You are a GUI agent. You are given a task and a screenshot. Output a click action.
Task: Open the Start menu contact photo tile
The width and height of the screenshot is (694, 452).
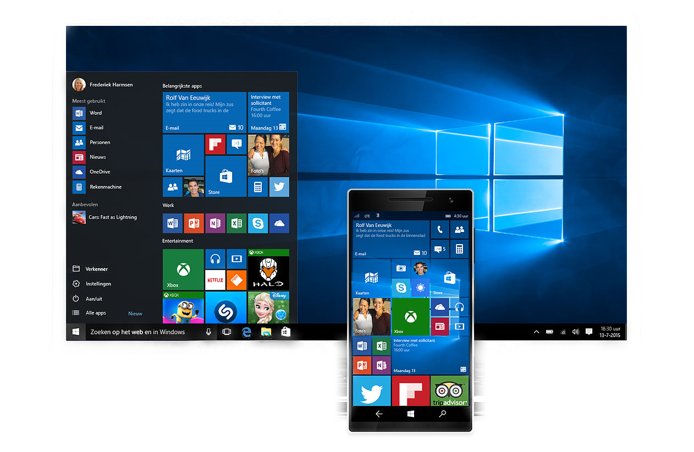coord(194,187)
